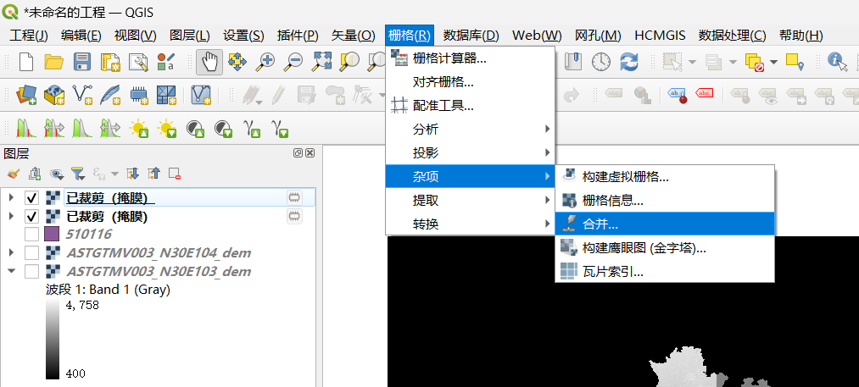The image size is (859, 387).
Task: Open the 矢量(O) menu
Action: point(354,36)
